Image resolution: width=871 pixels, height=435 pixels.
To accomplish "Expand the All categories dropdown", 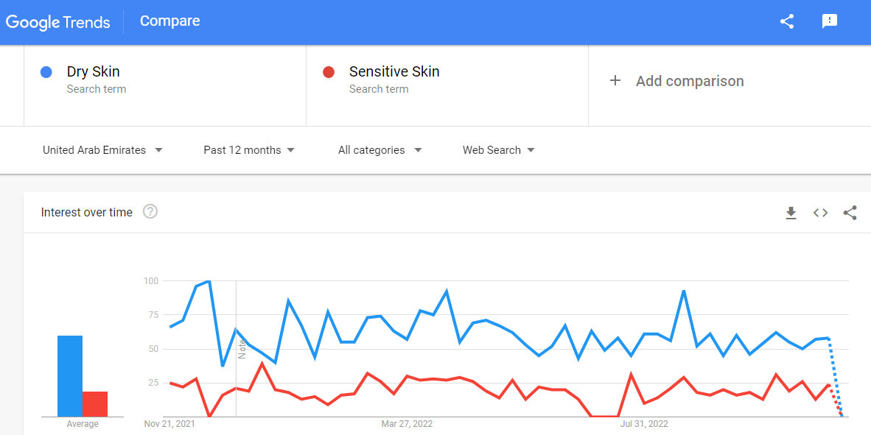I will (x=380, y=150).
